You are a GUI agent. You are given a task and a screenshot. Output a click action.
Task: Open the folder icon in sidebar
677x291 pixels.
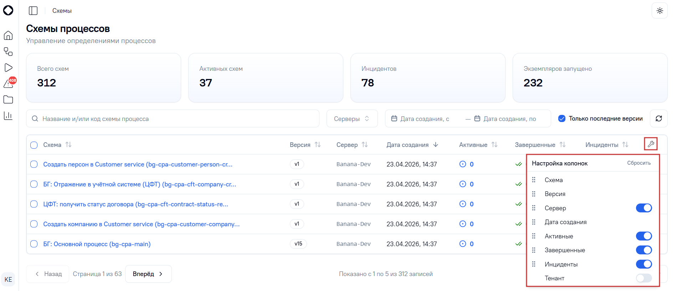tap(8, 100)
